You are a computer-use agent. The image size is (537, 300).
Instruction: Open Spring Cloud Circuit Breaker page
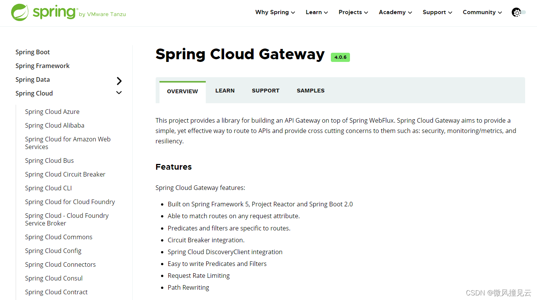coord(65,174)
